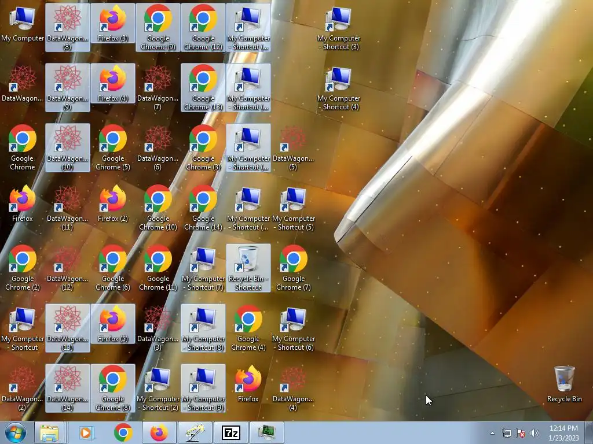Select My Computer - Shortcut (9) icon
Image resolution: width=593 pixels, height=444 pixels.
[x=203, y=388]
